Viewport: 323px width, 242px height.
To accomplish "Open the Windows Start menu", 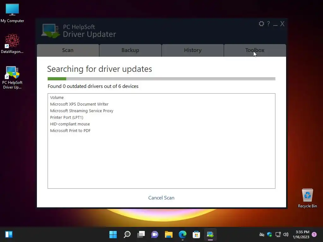I will 113,234.
